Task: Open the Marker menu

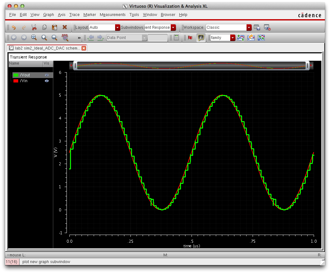Action: [90, 15]
